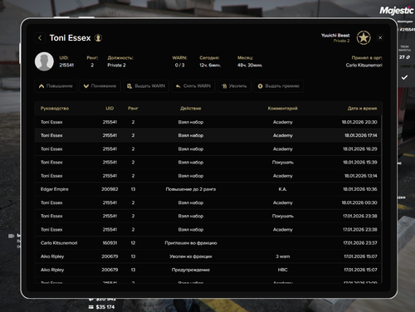The height and width of the screenshot is (312, 415).
Task: Click the Yuuichi Beast account name
Action: point(335,36)
